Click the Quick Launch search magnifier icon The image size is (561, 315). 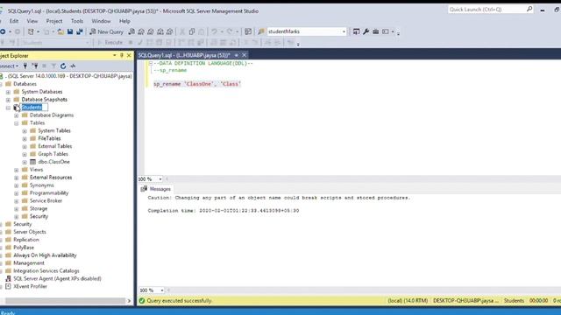[x=529, y=10]
